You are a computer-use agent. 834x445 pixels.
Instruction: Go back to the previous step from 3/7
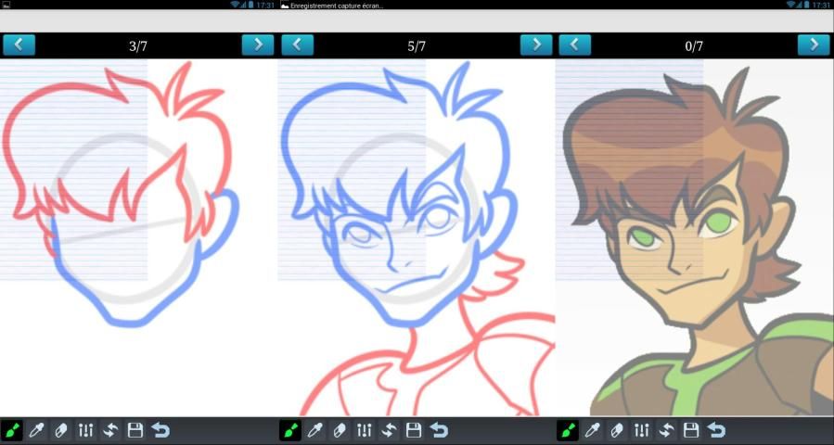[19, 44]
